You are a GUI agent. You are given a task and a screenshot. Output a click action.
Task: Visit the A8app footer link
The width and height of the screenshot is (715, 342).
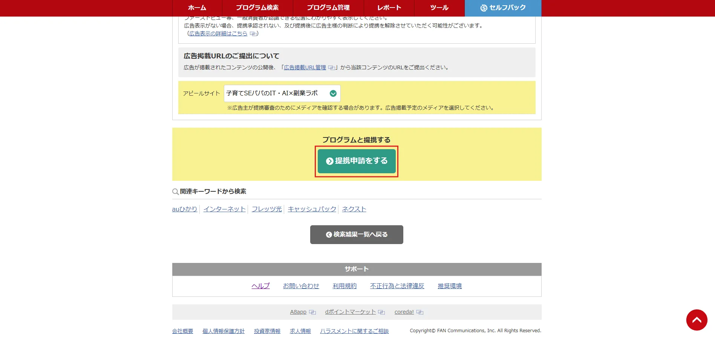pos(298,312)
